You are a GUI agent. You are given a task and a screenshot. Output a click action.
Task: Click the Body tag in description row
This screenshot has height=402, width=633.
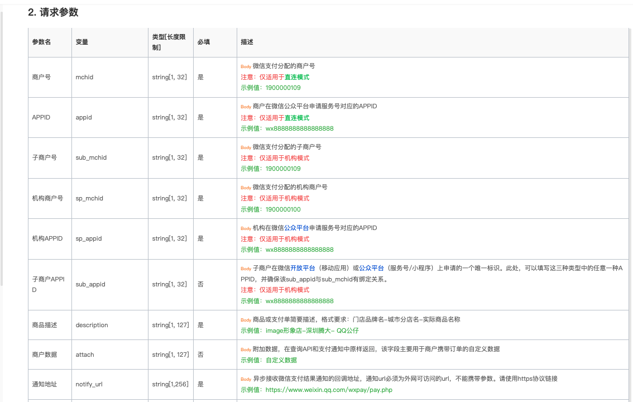[x=246, y=320]
